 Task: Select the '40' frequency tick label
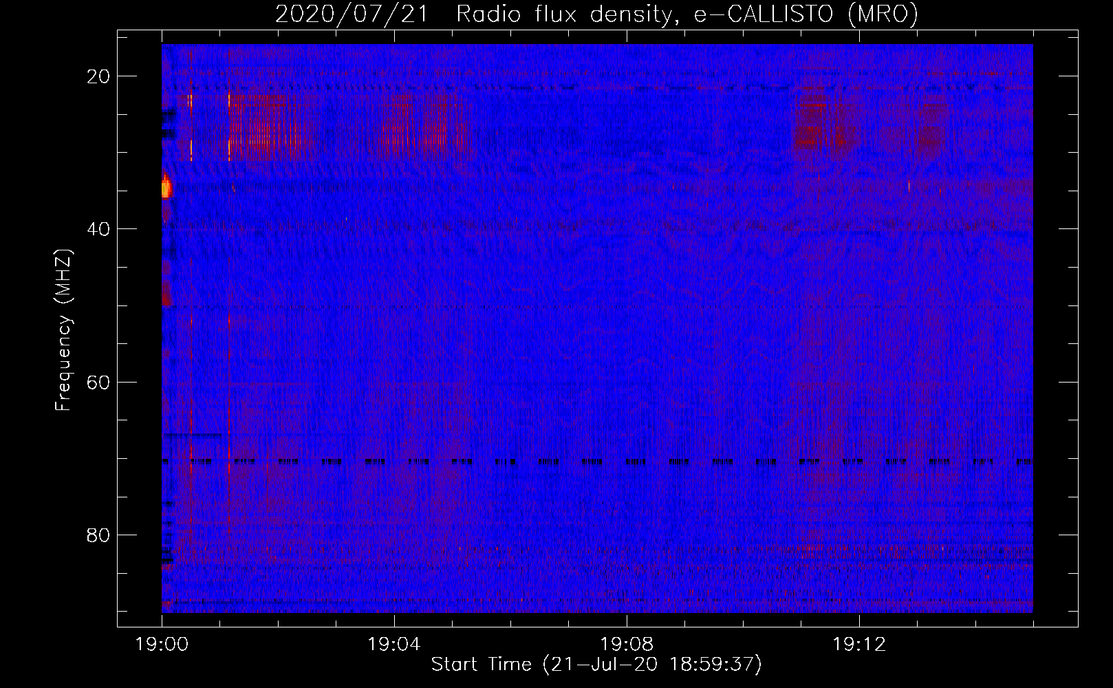click(98, 229)
